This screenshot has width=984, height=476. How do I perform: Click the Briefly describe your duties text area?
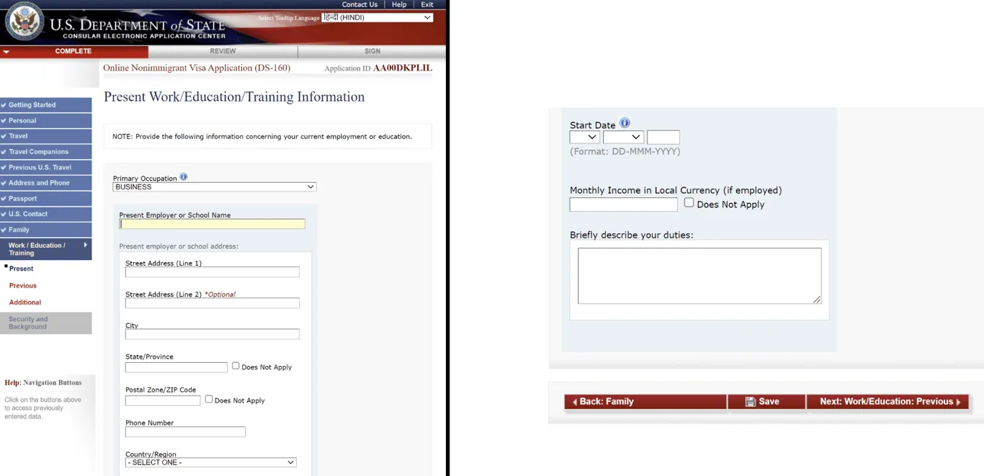point(699,276)
